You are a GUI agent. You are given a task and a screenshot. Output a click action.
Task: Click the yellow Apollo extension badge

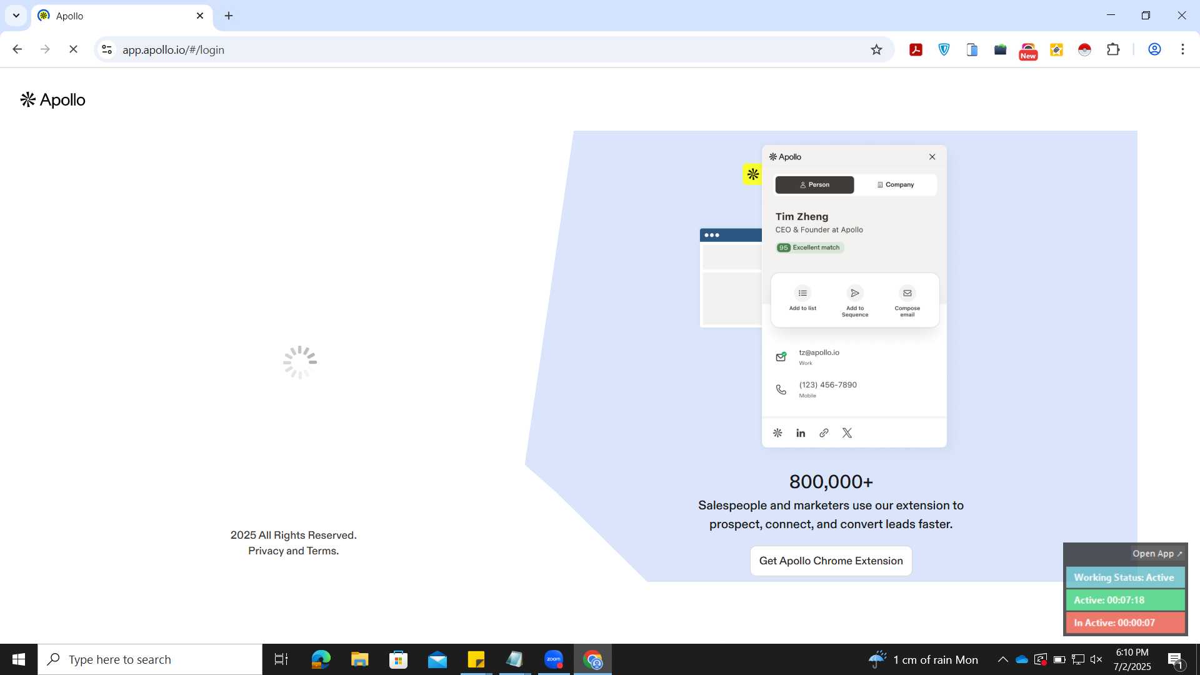tap(752, 174)
